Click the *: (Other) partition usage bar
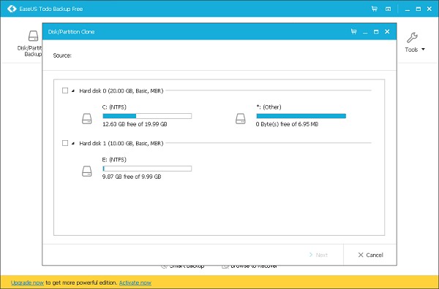The image size is (439, 289). pos(301,116)
